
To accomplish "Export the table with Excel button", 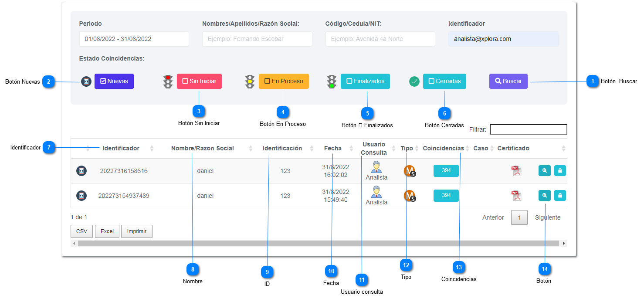I will [107, 231].
